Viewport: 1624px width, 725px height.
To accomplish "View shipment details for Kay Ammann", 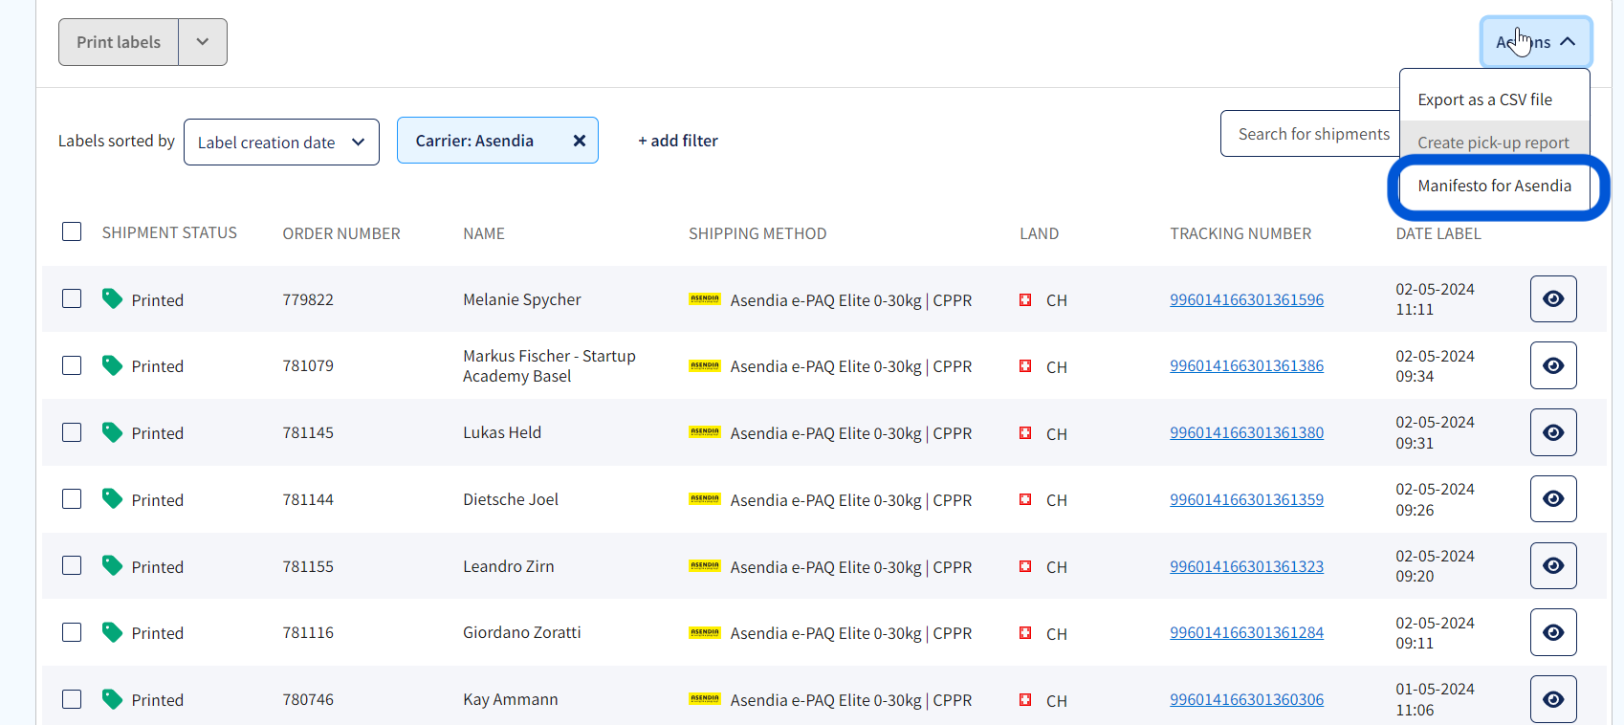I will 1553,699.
